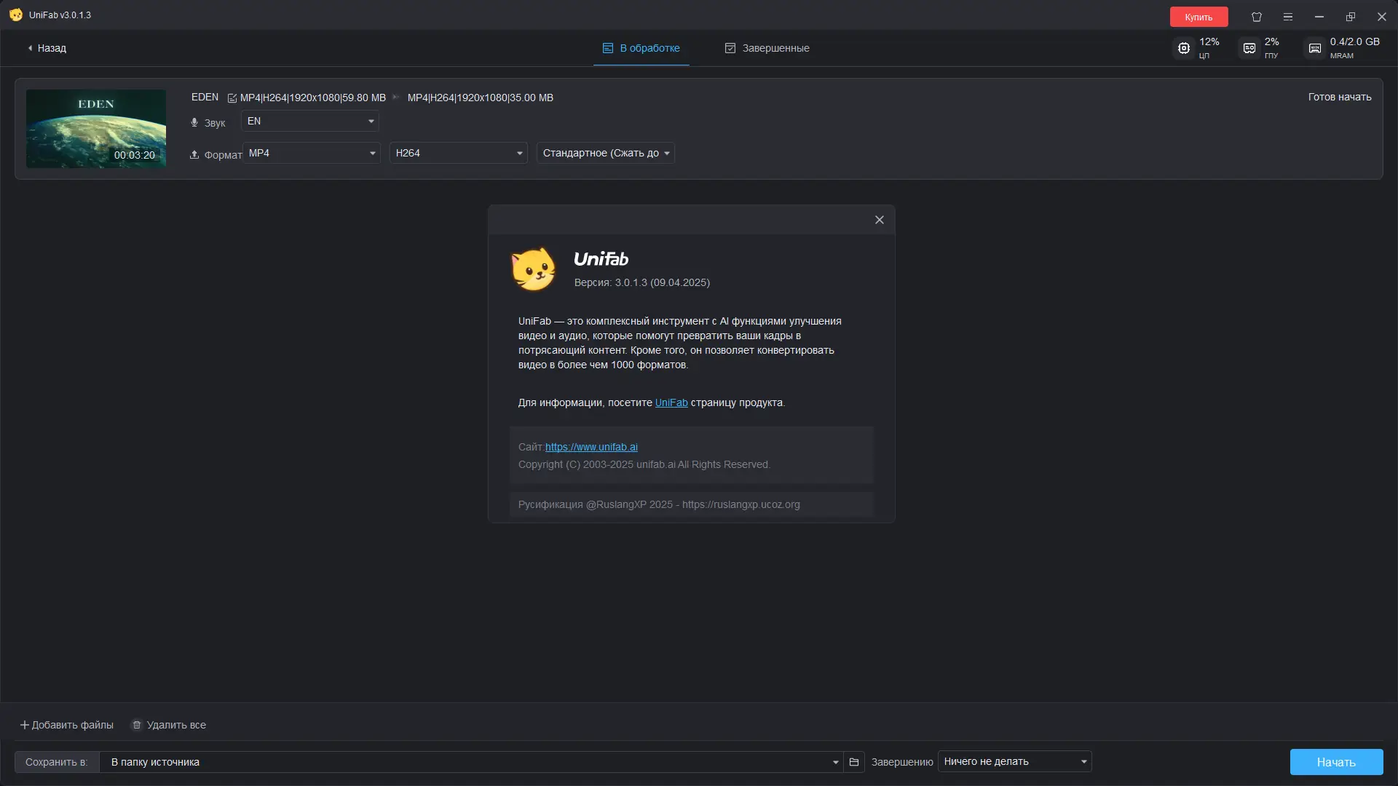Click the EDEN video thumbnail
The image size is (1398, 786).
96,129
